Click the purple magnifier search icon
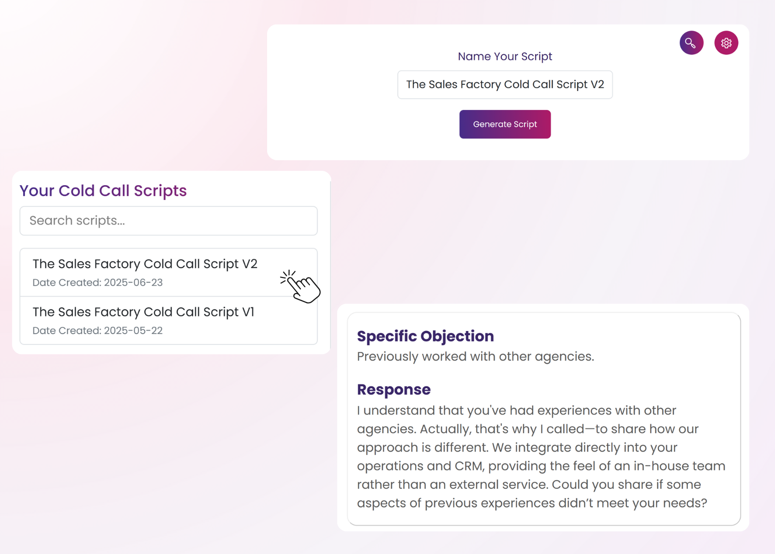This screenshot has height=554, width=775. pos(691,43)
